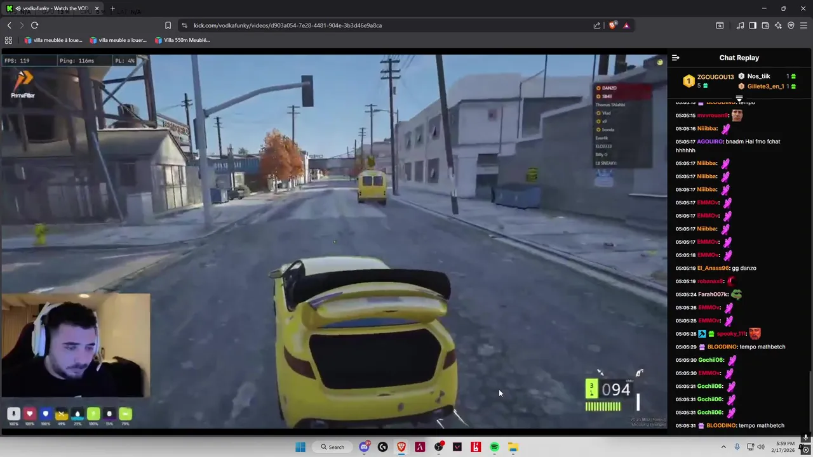Open Discord from the taskbar

pyautogui.click(x=364, y=447)
